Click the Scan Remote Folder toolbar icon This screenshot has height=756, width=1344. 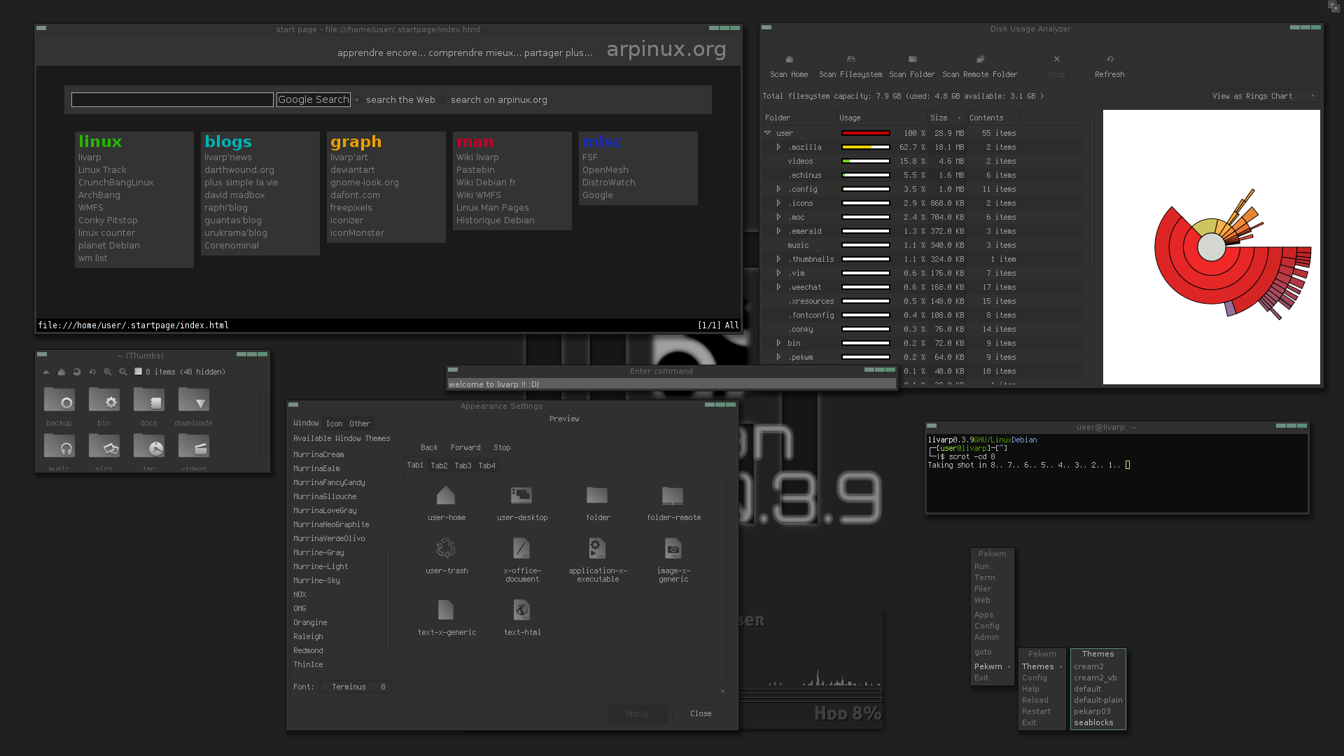coord(980,59)
